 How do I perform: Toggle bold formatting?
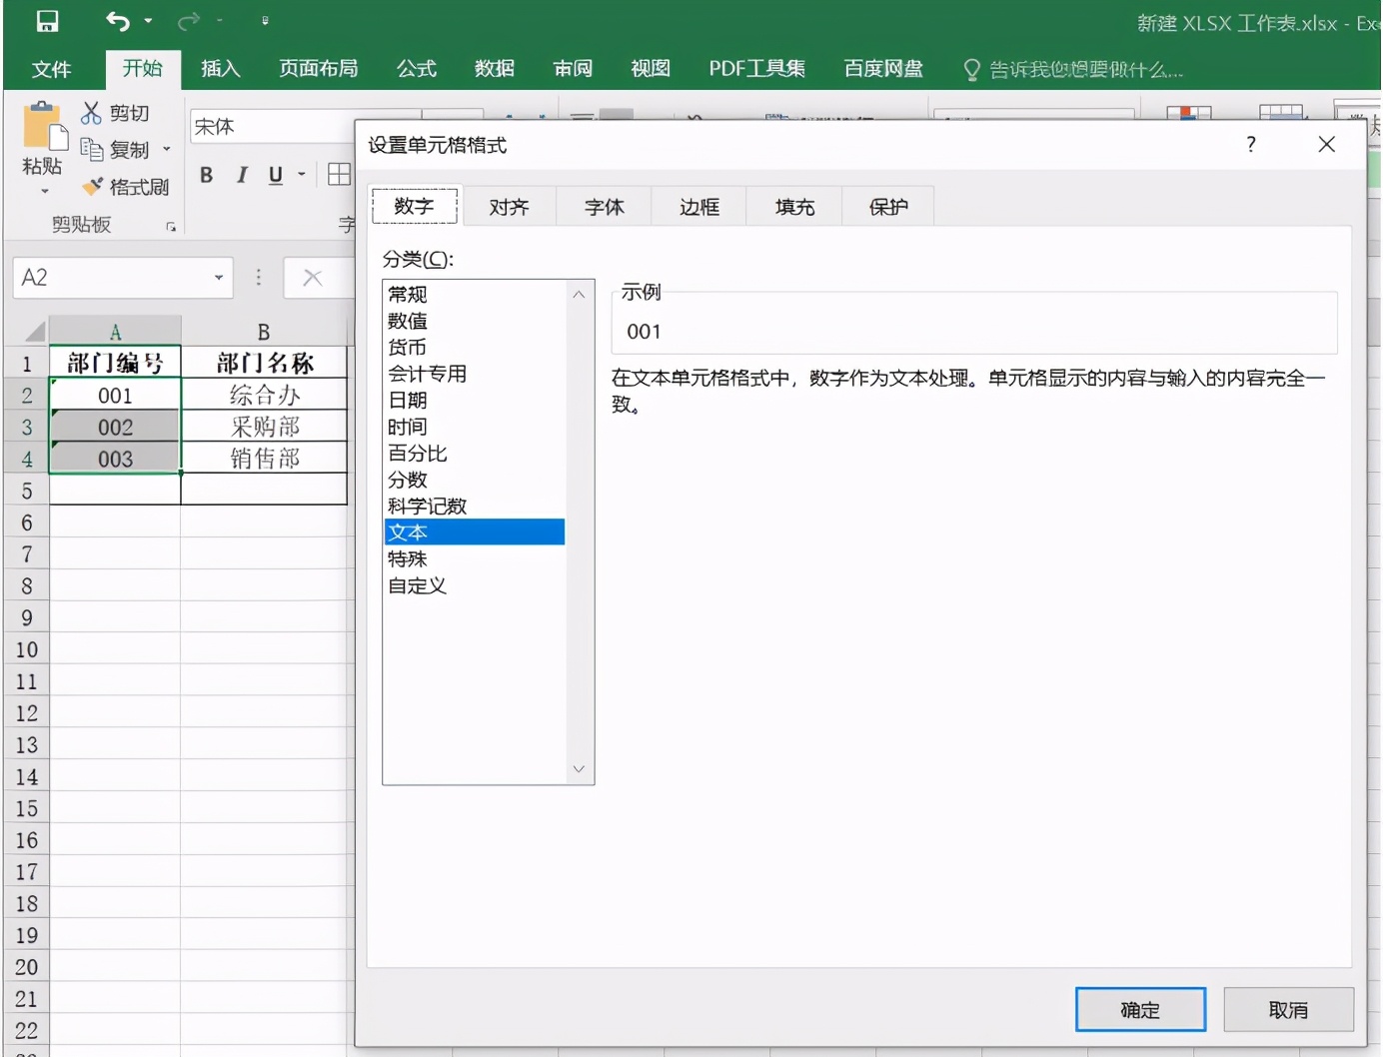coord(206,174)
